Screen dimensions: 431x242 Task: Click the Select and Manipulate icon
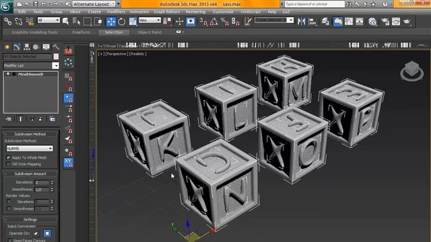tap(179, 21)
